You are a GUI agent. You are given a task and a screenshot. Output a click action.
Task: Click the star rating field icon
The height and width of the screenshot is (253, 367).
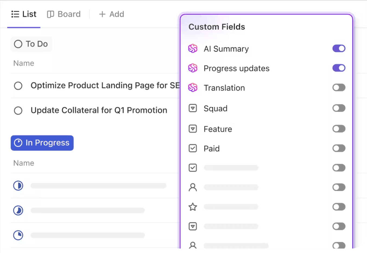click(x=193, y=207)
